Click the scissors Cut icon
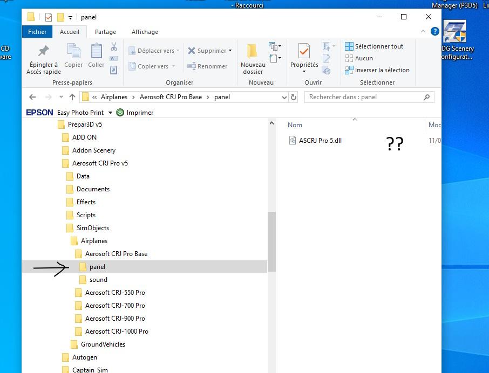This screenshot has width=489, height=373. (114, 47)
